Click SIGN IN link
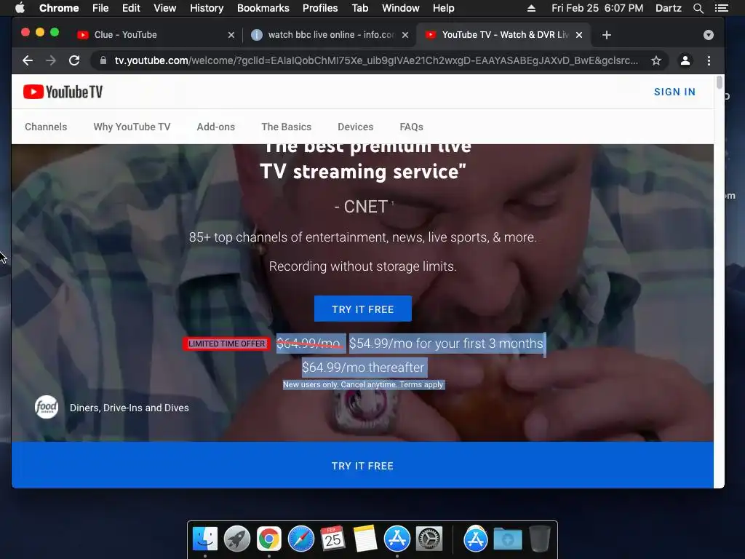The width and height of the screenshot is (745, 559). tap(674, 92)
